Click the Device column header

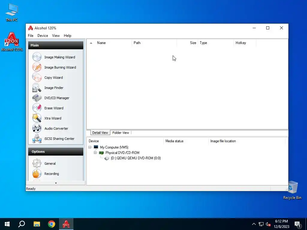[125, 141]
